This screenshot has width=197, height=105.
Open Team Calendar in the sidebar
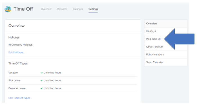(x=166, y=62)
